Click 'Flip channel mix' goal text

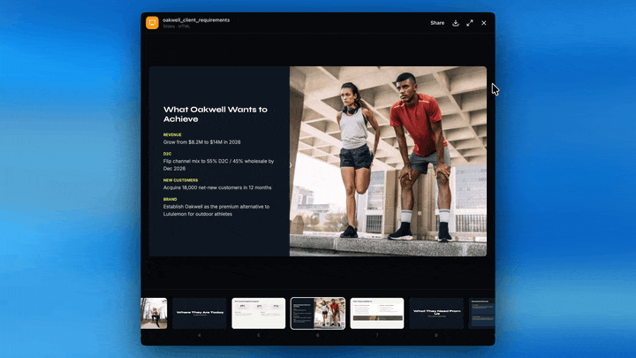tap(219, 164)
